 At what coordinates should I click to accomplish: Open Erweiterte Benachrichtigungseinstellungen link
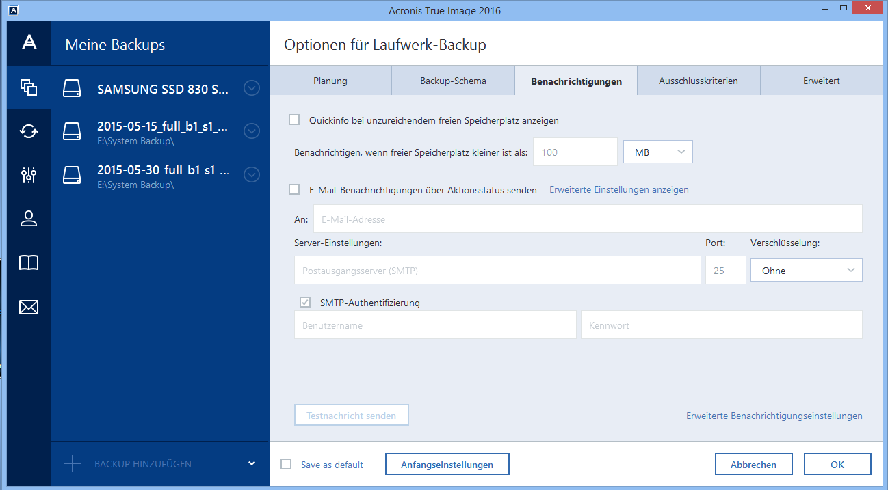[x=774, y=416]
